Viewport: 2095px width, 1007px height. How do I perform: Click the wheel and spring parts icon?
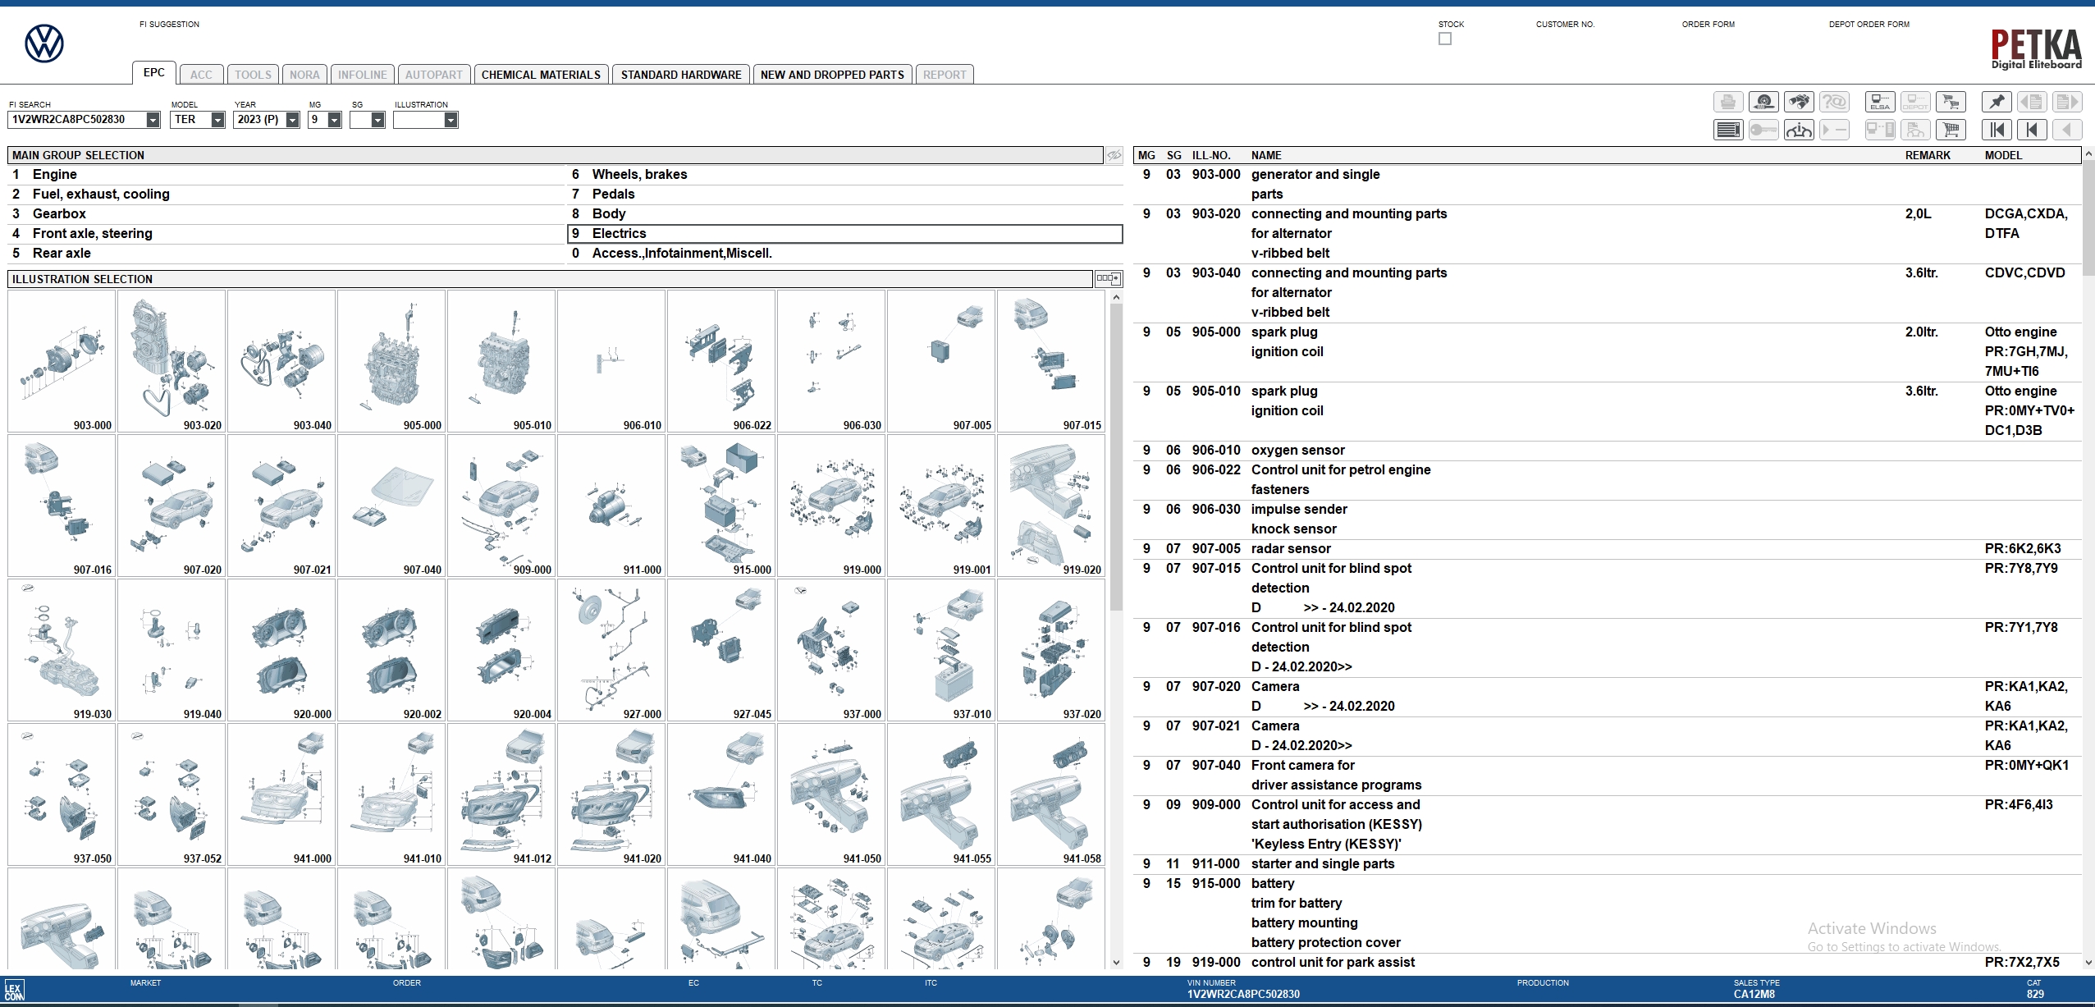click(1763, 102)
